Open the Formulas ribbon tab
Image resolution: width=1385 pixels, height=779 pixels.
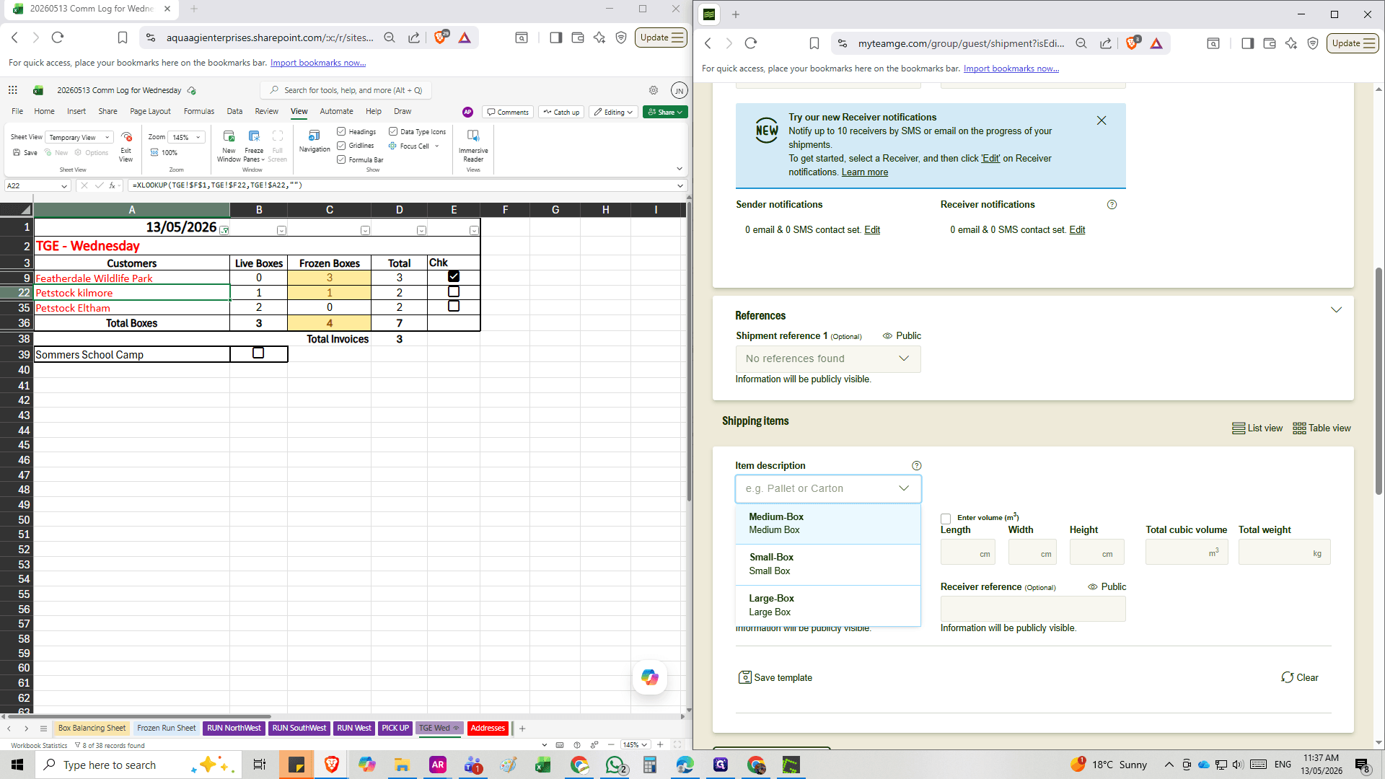[199, 112]
